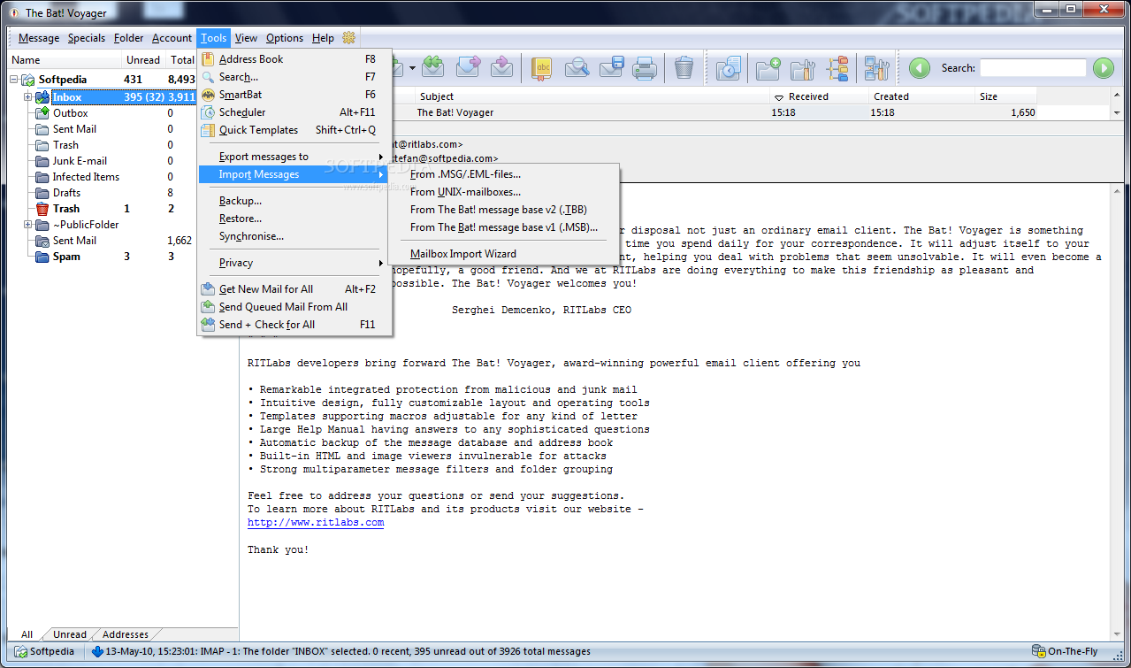Switch to the Addresses tab
The image size is (1131, 668).
pos(126,634)
